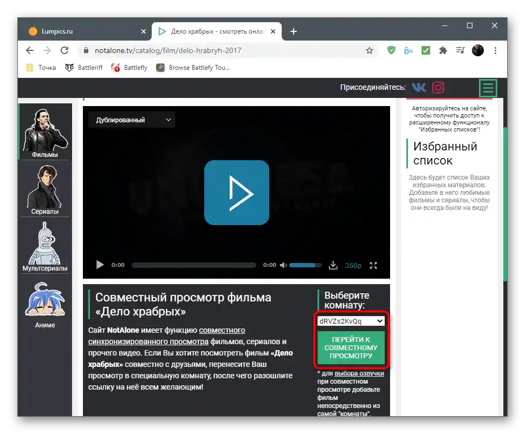This screenshot has width=525, height=434.
Task: Change 360p video quality
Action: 353,266
